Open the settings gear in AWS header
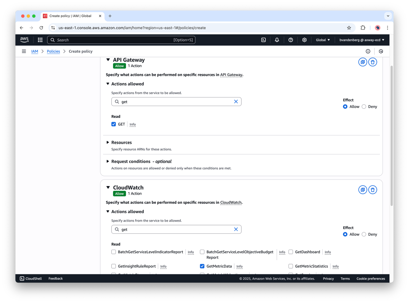The width and height of the screenshot is (409, 303). (x=304, y=40)
